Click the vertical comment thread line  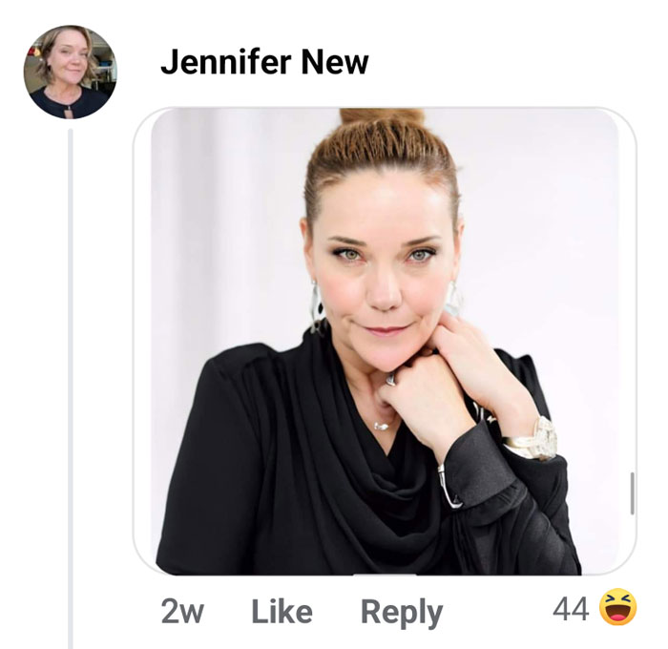pyautogui.click(x=71, y=387)
